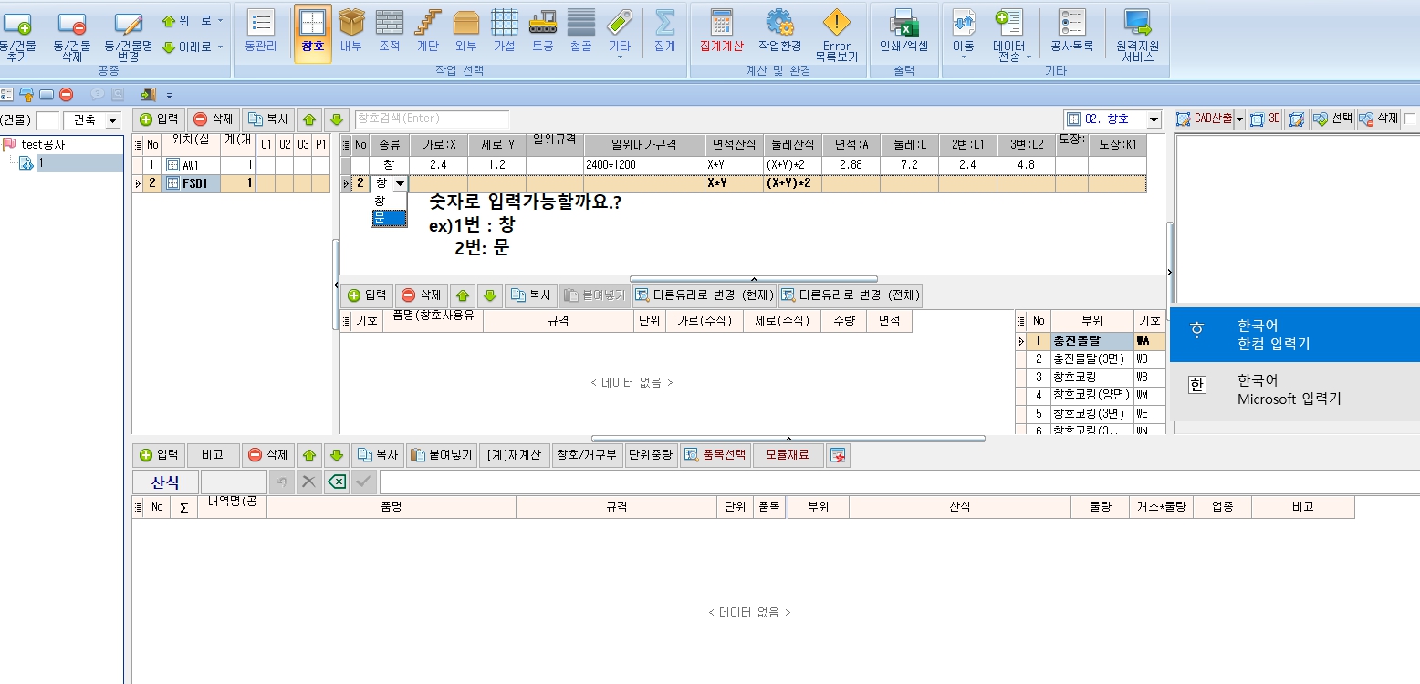Viewport: 1420px width, 684px height.
Task: Open the 조적 masonry work icon
Action: pos(390,33)
